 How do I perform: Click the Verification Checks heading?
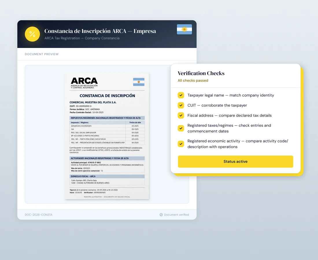[x=201, y=73]
